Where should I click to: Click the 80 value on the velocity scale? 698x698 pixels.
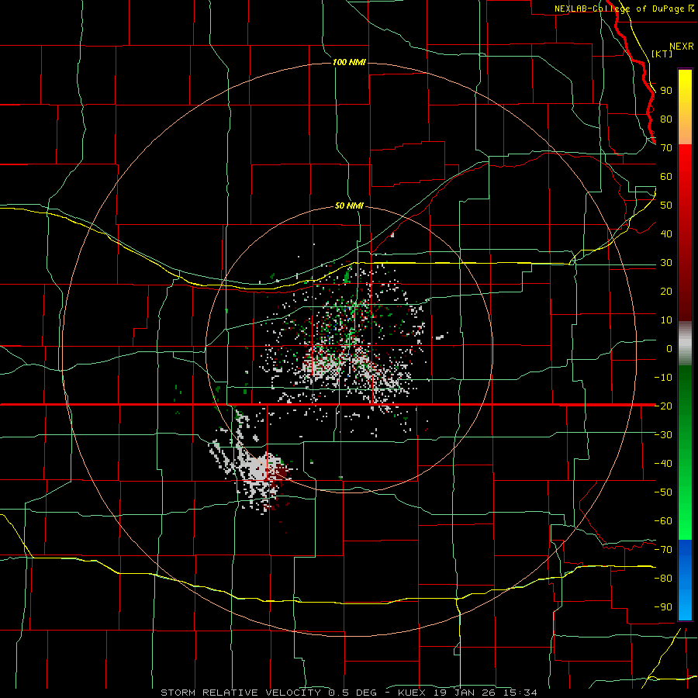click(x=666, y=119)
